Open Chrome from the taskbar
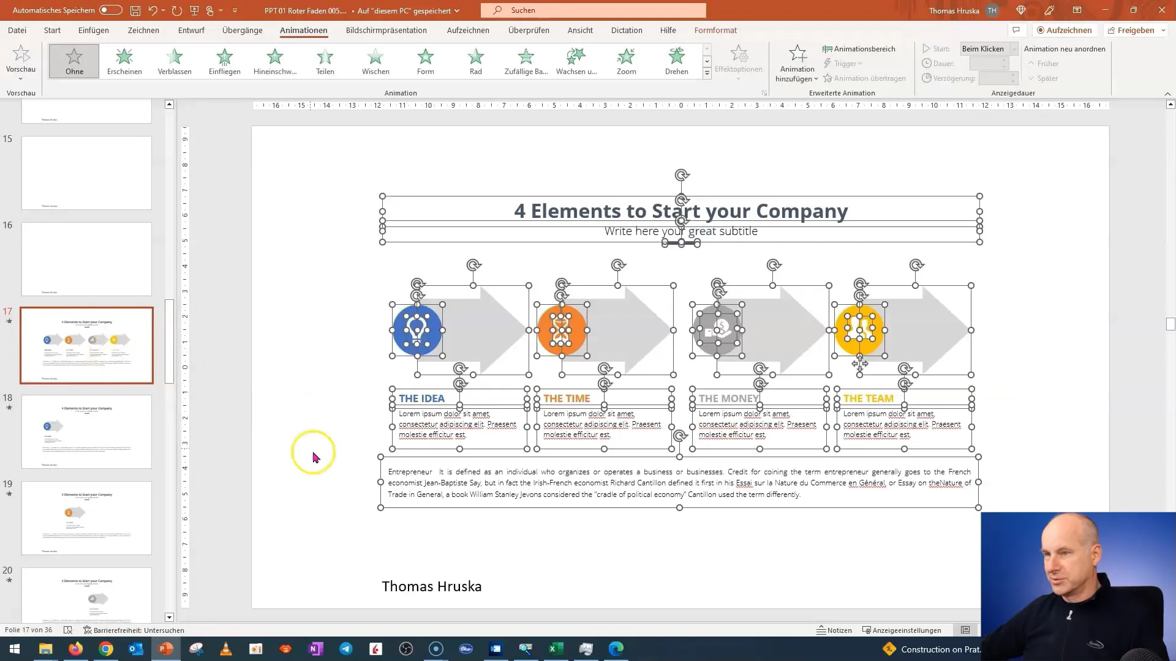Viewport: 1176px width, 661px height. pyautogui.click(x=106, y=649)
